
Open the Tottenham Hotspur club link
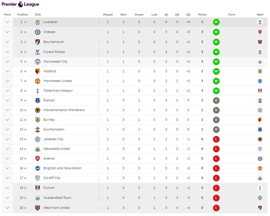pyautogui.click(x=58, y=91)
